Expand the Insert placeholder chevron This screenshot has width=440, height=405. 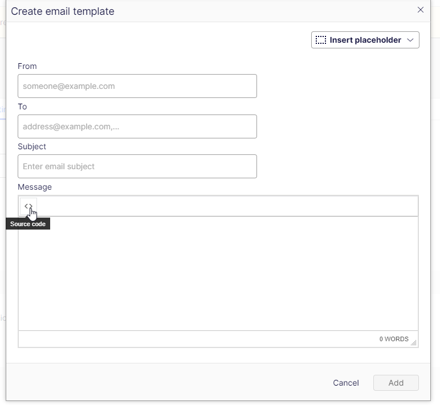coord(410,40)
